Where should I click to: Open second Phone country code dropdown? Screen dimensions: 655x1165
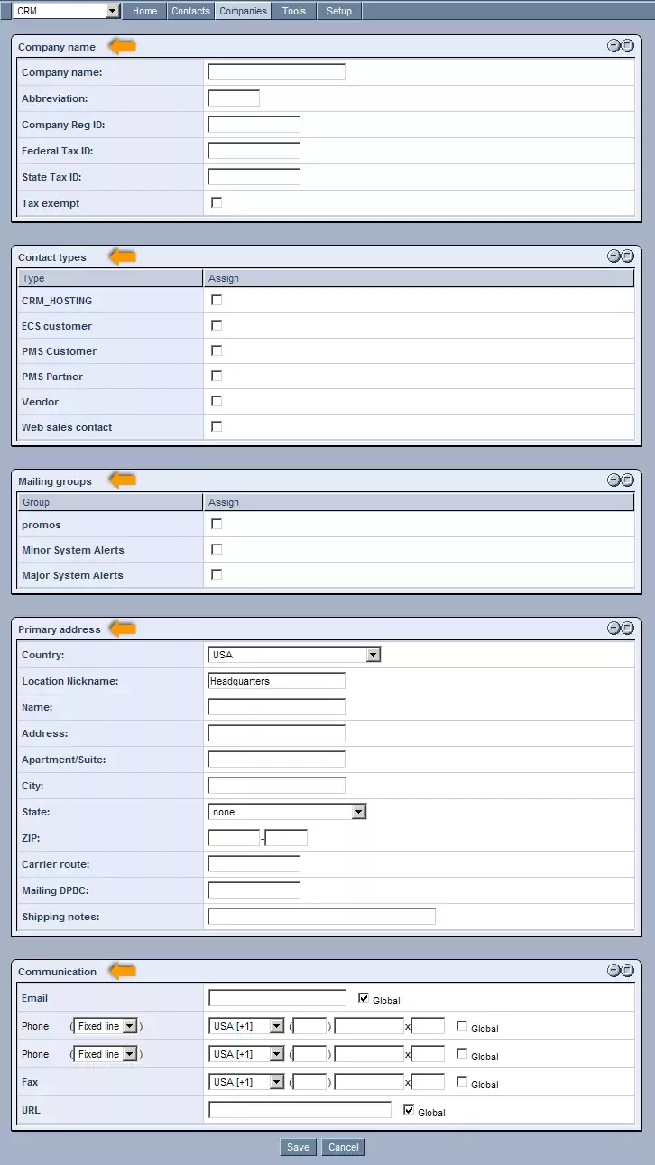click(246, 1054)
